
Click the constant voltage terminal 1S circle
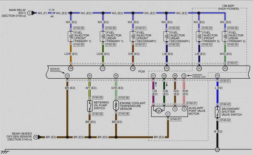coord(184,76)
